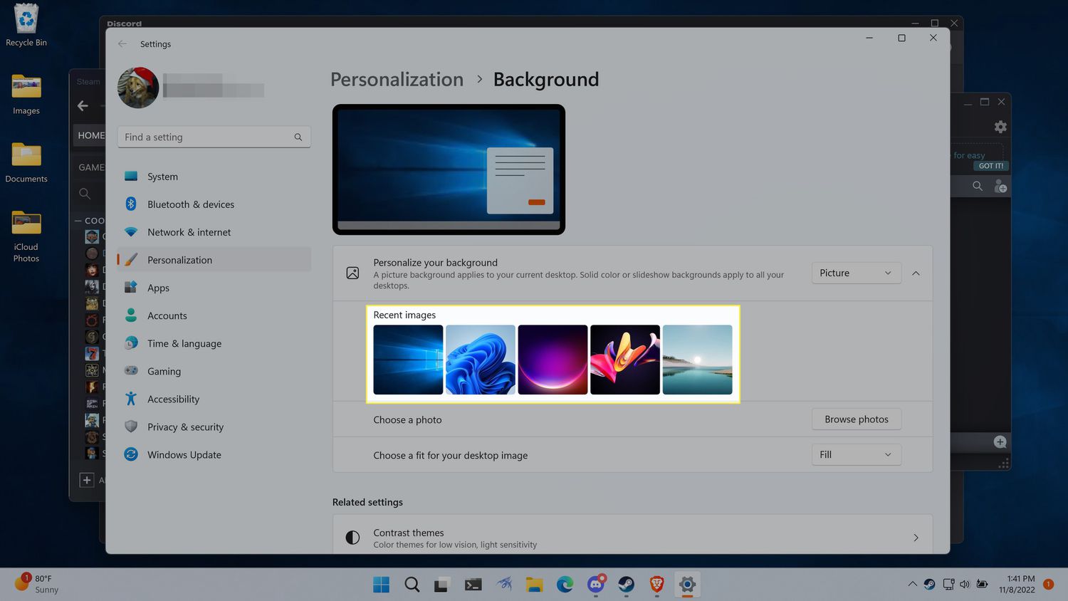The image size is (1068, 601).
Task: Click the search magnifier in Find a setting
Action: (298, 137)
